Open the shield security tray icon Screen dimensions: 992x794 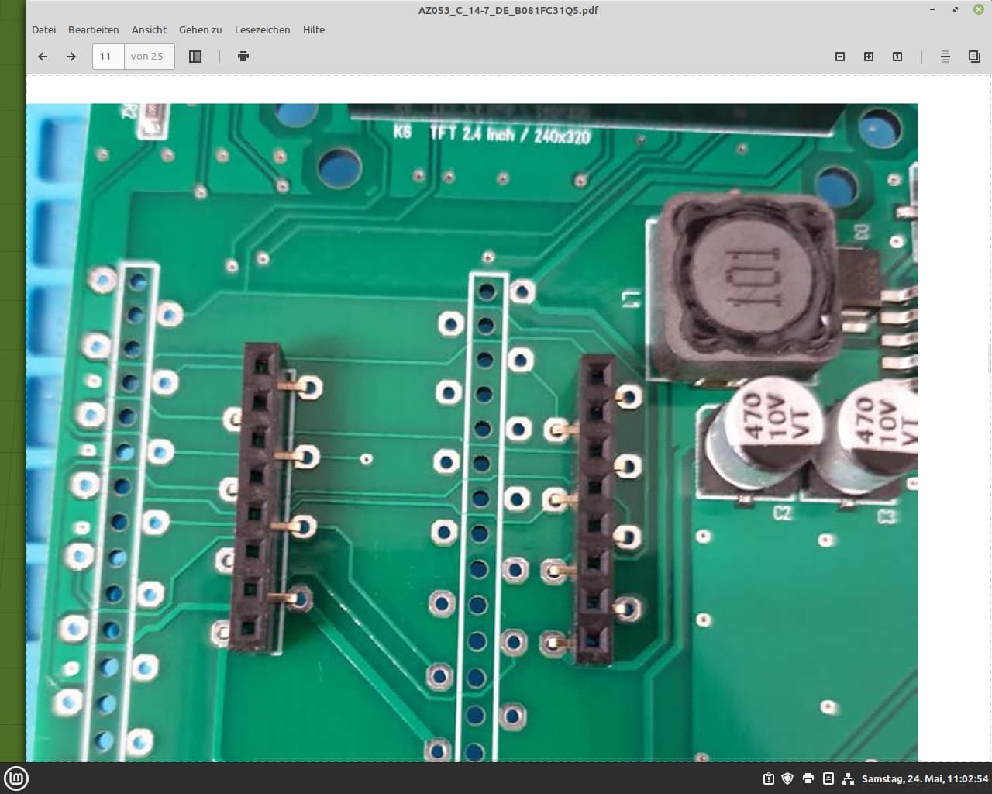point(787,778)
